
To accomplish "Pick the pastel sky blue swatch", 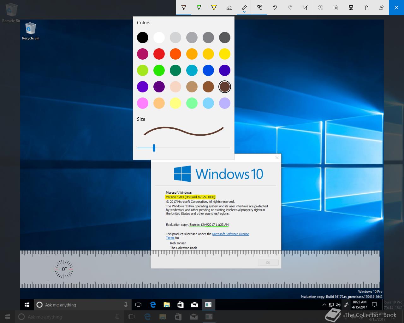I will tap(208, 103).
